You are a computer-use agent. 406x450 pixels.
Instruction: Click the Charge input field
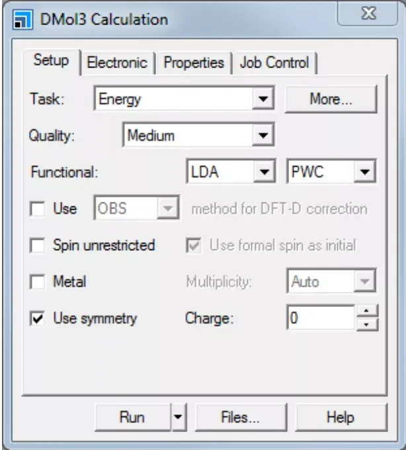320,318
